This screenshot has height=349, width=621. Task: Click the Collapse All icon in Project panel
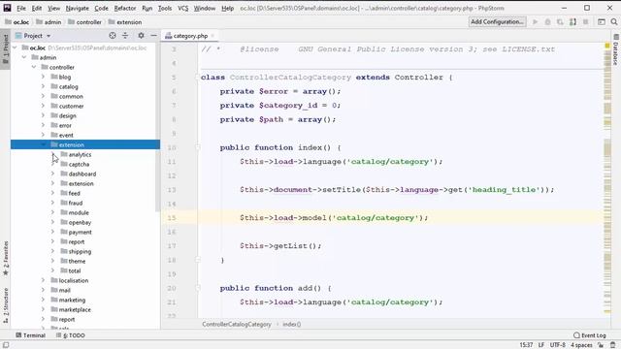tap(125, 36)
